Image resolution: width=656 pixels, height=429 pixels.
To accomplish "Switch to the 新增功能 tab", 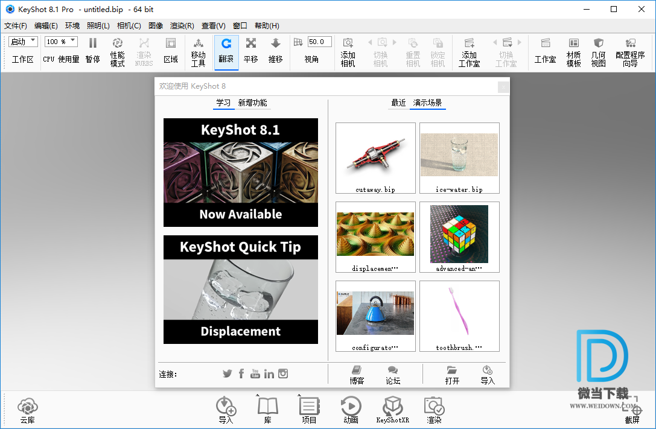I will point(253,103).
